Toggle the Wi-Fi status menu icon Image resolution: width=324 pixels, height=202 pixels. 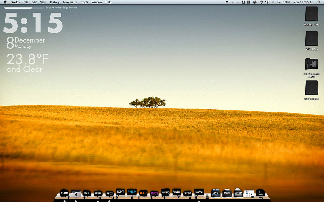pyautogui.click(x=267, y=2)
